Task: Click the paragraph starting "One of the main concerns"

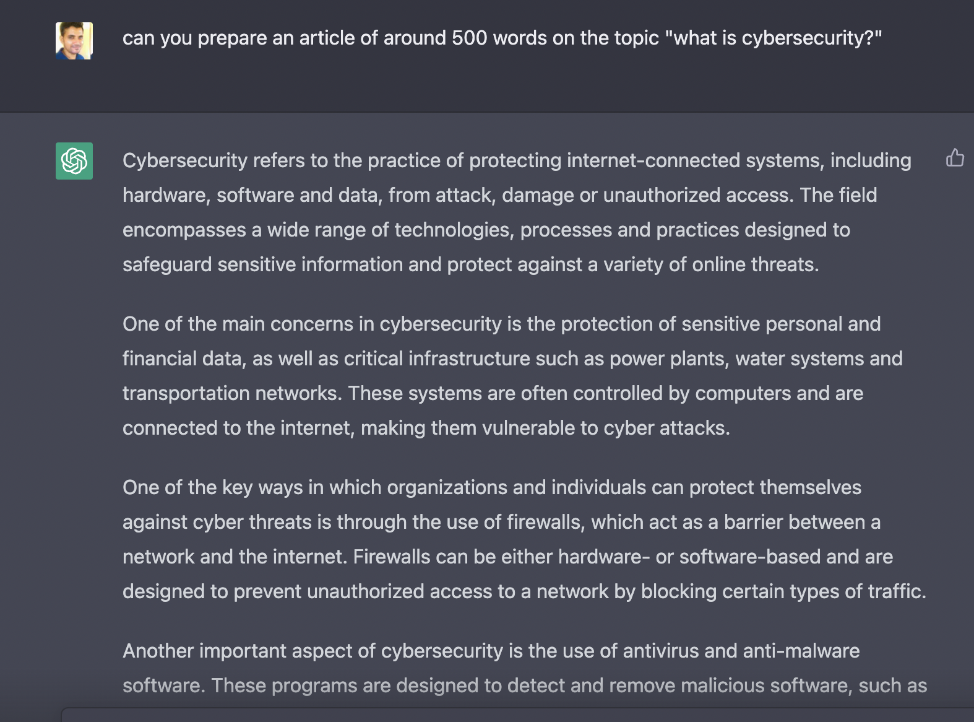Action: (512, 376)
